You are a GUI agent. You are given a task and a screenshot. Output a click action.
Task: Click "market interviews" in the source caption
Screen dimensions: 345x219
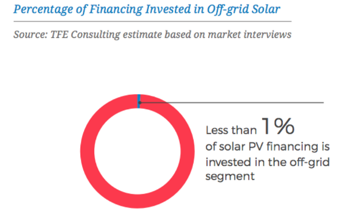(x=250, y=34)
